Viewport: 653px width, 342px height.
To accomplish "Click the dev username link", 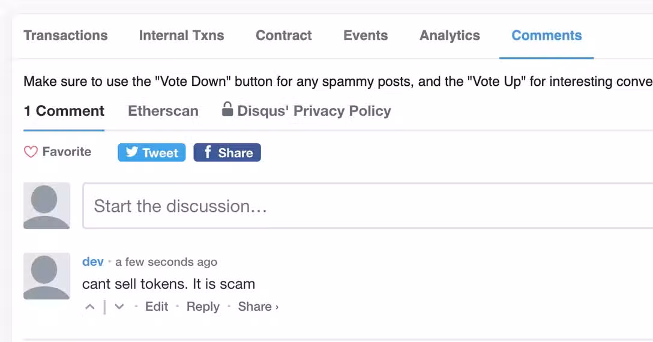I will tap(93, 262).
